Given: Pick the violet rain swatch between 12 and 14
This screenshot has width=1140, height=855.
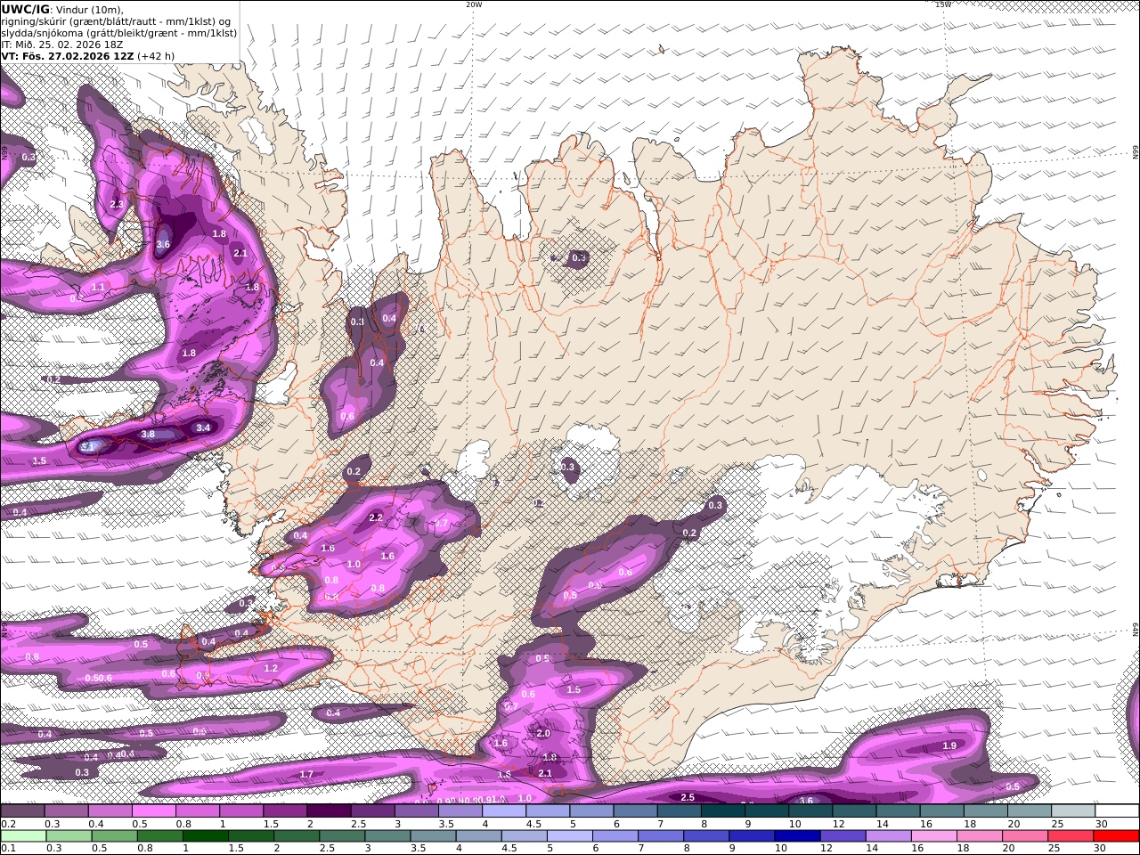Looking at the screenshot, I should (x=843, y=836).
